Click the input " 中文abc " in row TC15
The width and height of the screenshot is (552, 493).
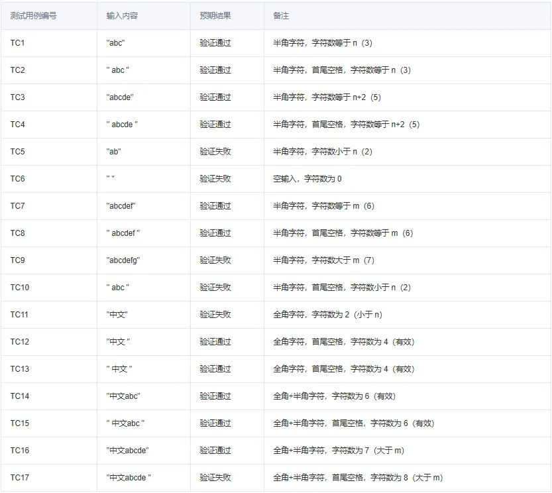125,423
